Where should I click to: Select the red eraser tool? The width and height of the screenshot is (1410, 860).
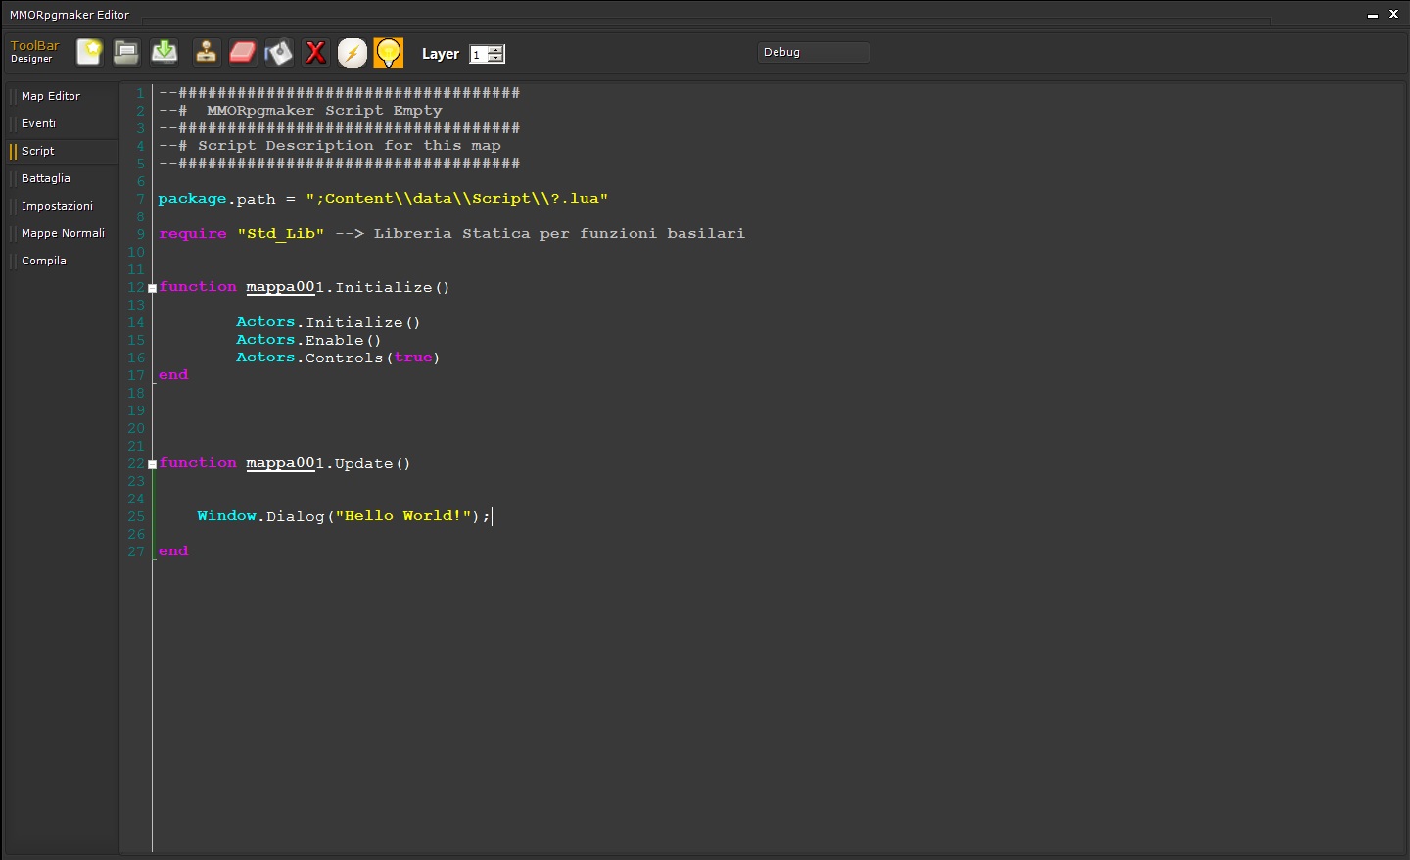pyautogui.click(x=242, y=52)
